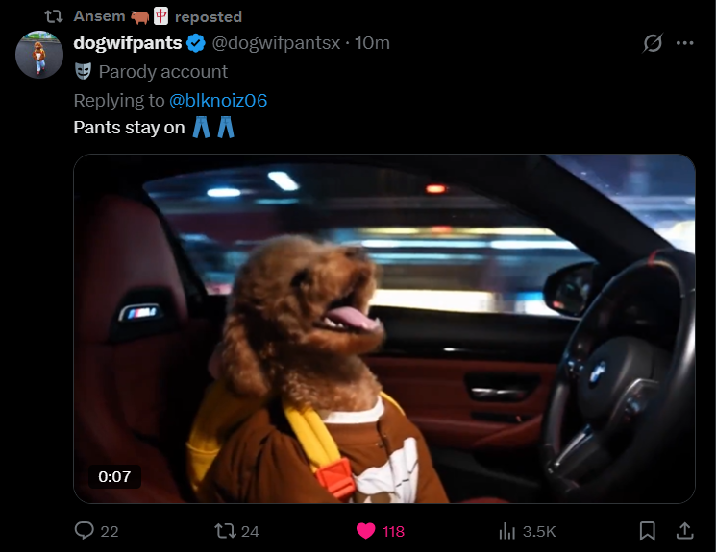
Task: Click the Ansem reposted label
Action: pos(158,16)
